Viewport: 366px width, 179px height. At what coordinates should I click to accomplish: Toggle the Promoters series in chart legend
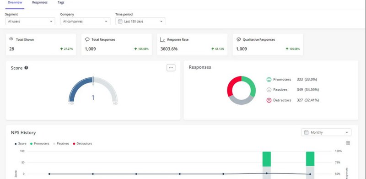coord(40,144)
